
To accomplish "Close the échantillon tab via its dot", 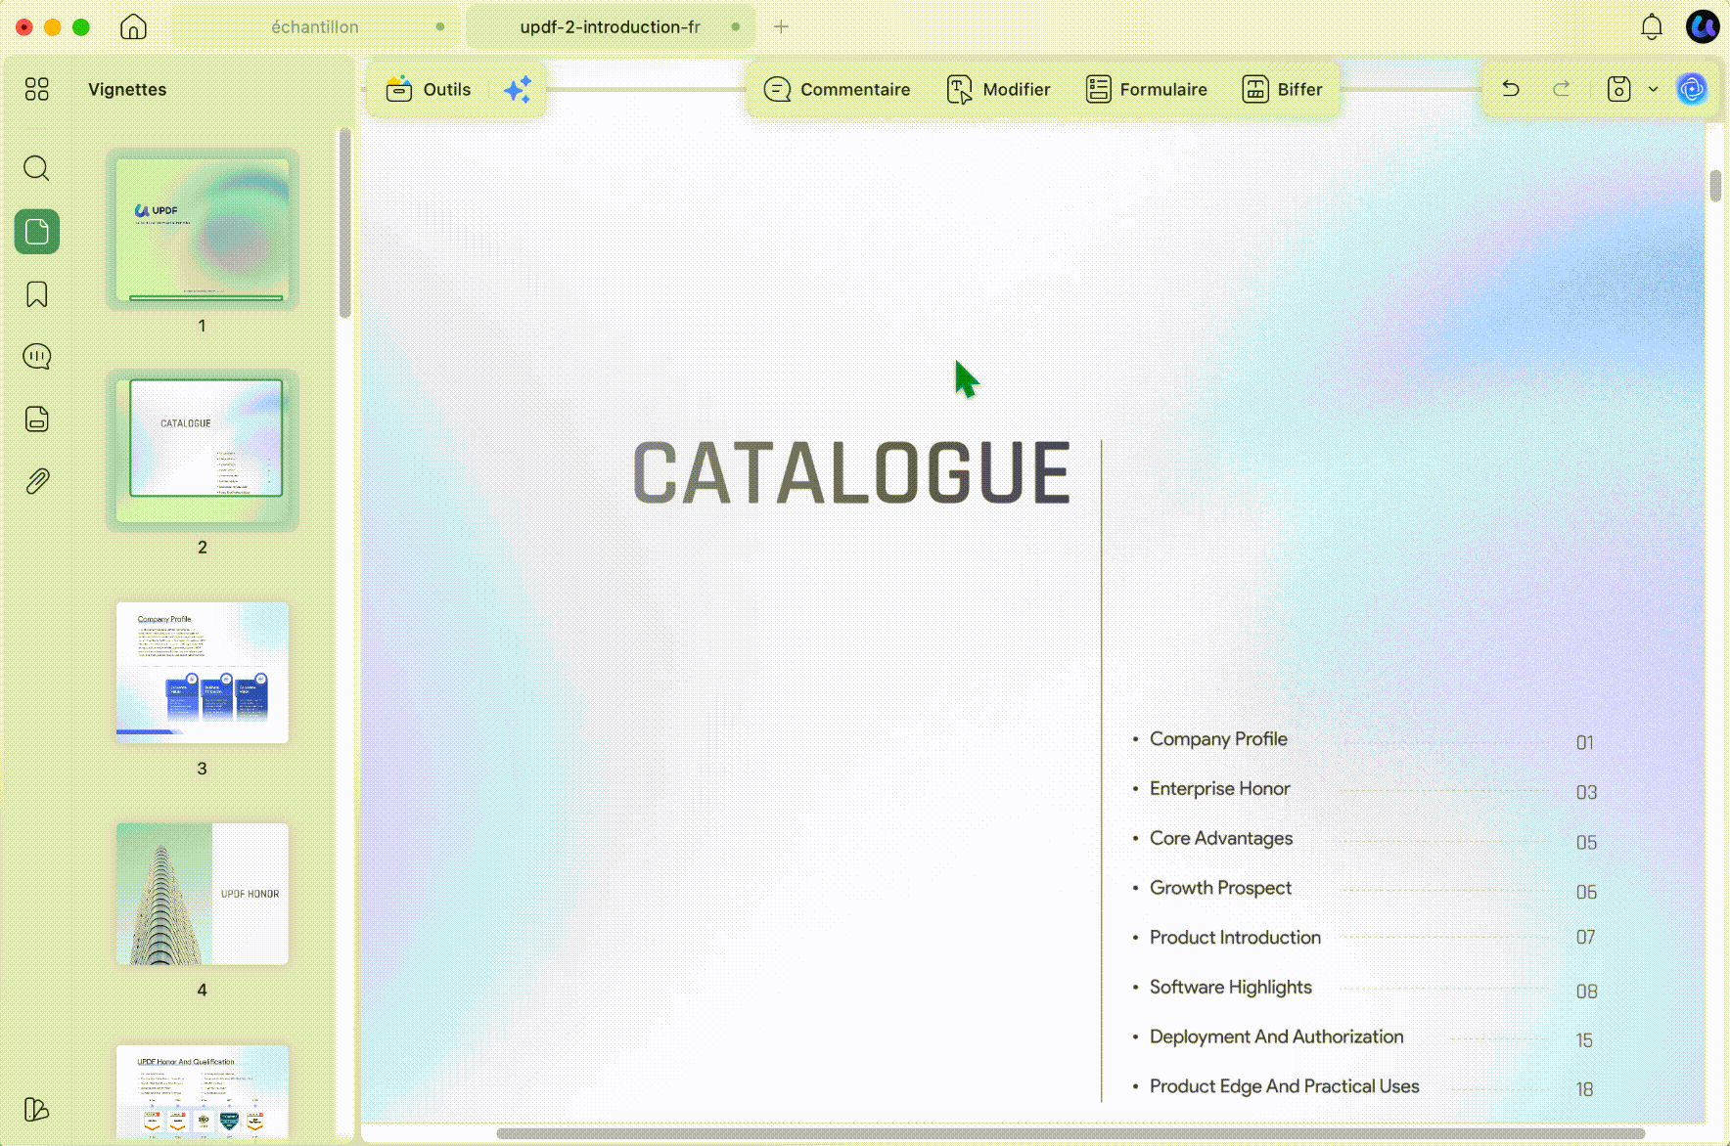I will click(x=440, y=26).
